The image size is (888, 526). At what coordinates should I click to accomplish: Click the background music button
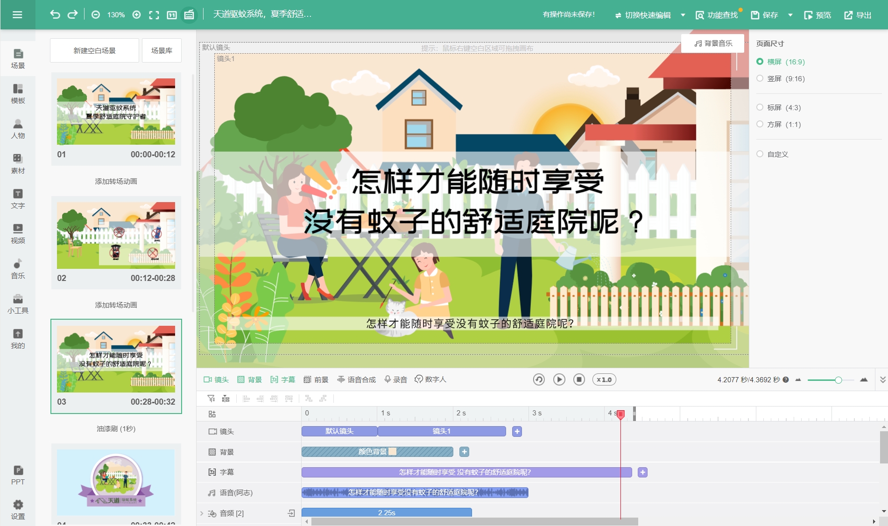[x=713, y=43]
